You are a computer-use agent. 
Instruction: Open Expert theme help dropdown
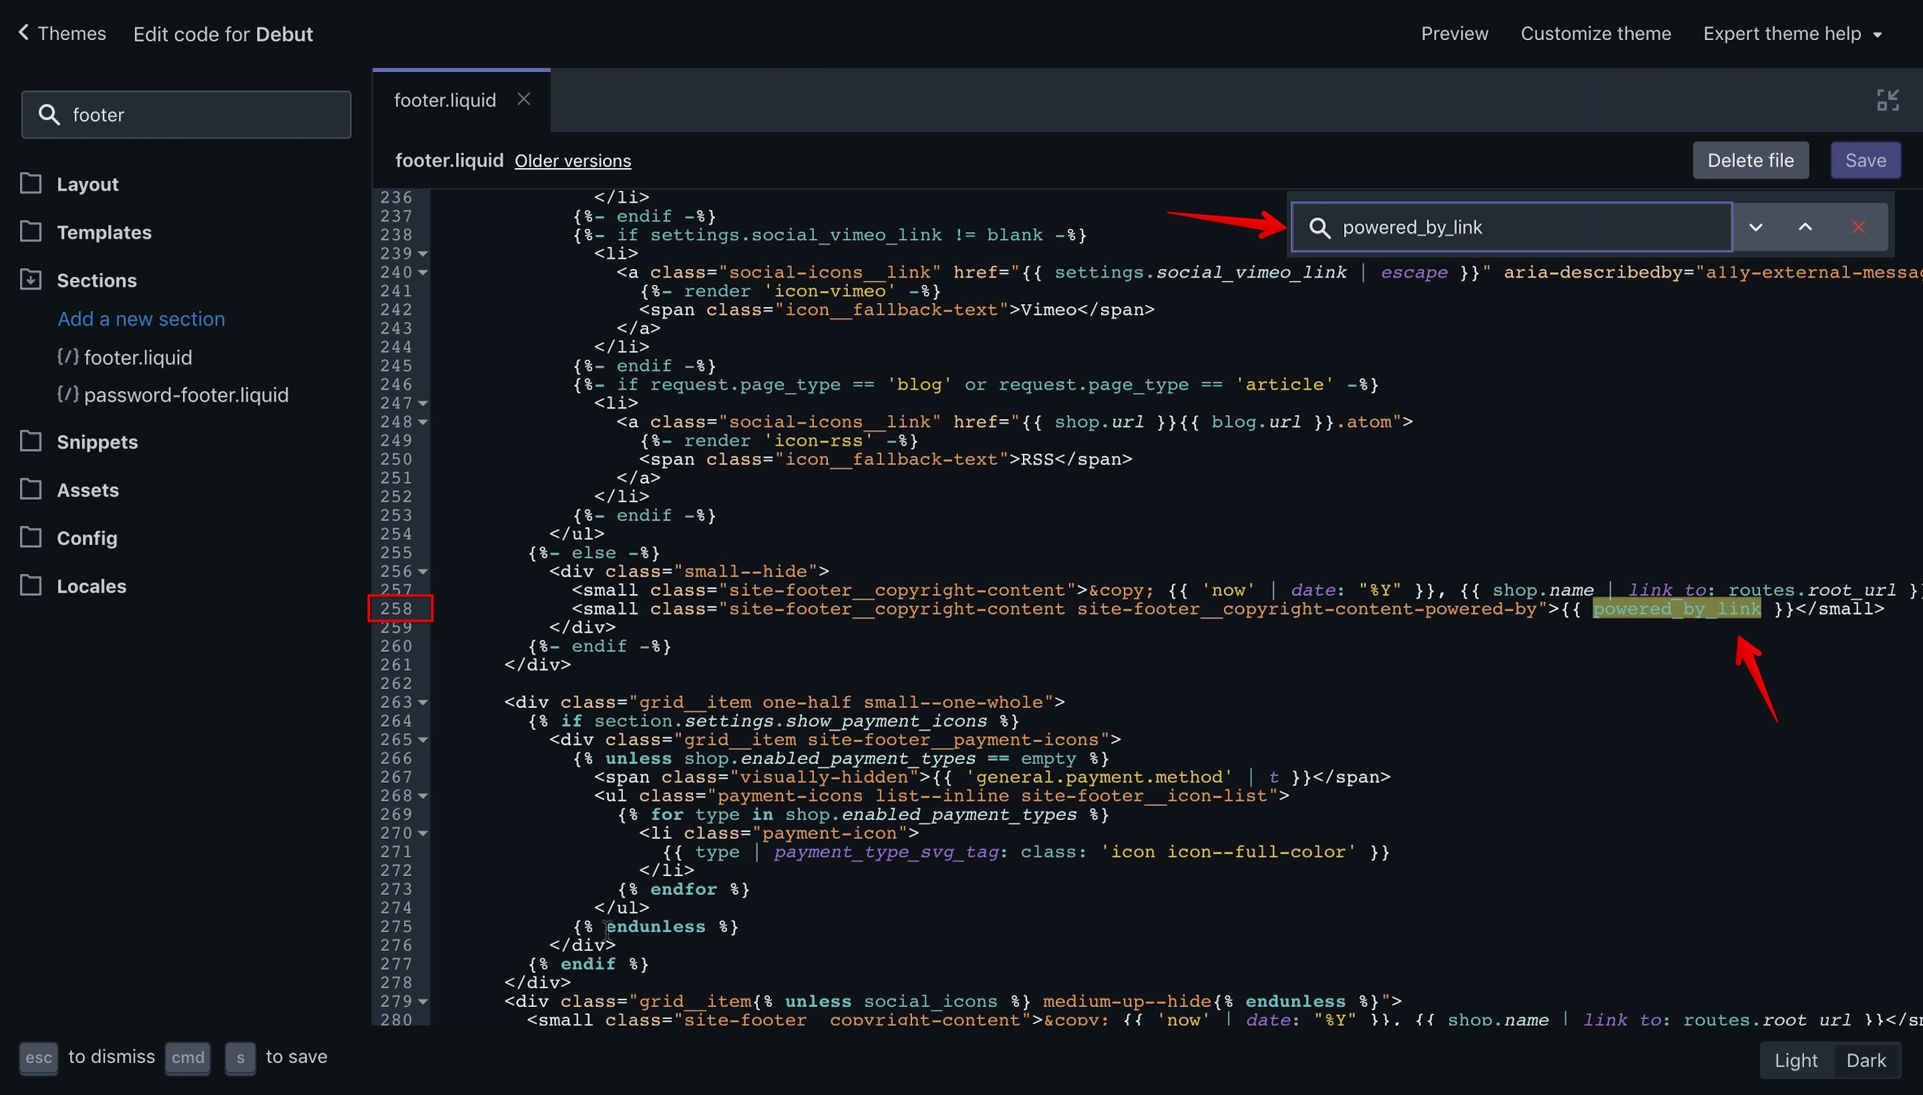pyautogui.click(x=1792, y=34)
